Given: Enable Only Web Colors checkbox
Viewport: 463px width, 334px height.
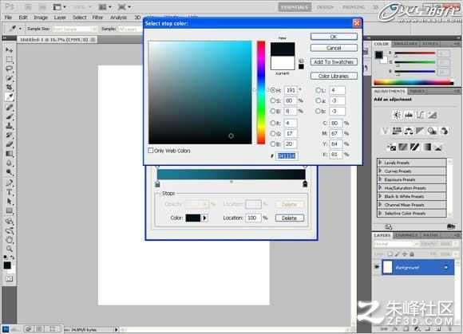Looking at the screenshot, I should [x=151, y=151].
